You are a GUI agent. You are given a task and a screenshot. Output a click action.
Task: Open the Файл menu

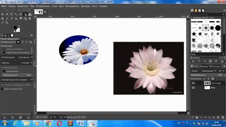4,6
